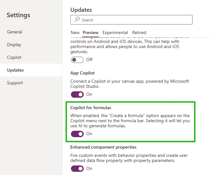Go to Display settings
The height and width of the screenshot is (175, 210).
(14, 45)
